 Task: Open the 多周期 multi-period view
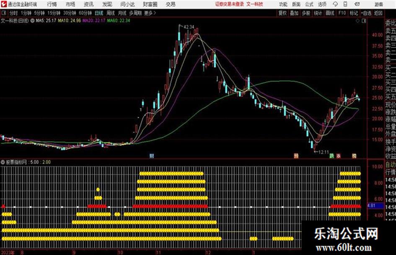pyautogui.click(x=135, y=13)
